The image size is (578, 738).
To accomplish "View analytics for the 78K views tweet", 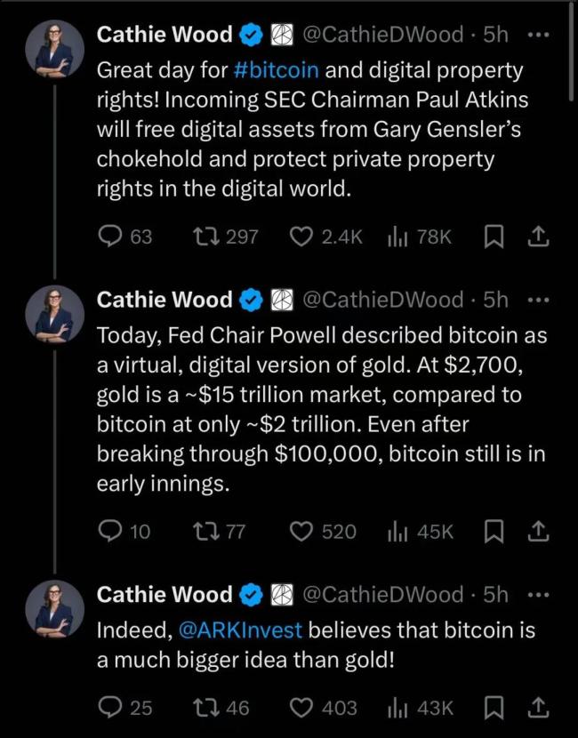I will [x=396, y=237].
